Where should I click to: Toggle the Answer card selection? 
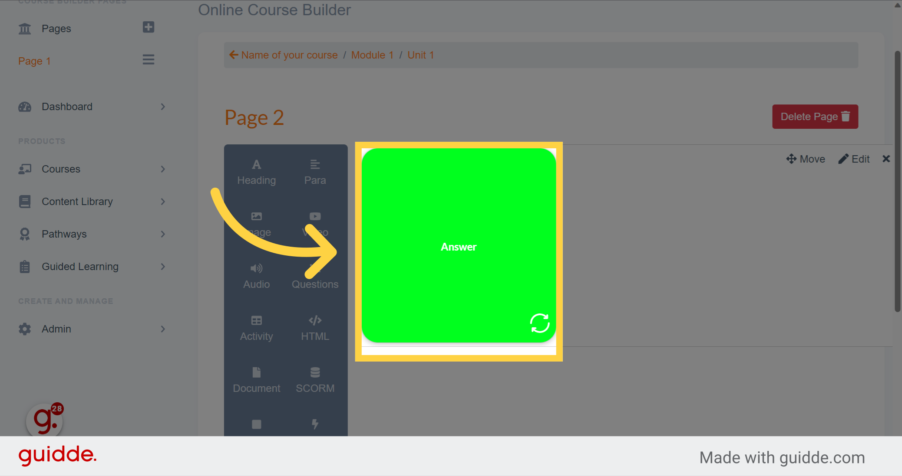[x=458, y=247]
